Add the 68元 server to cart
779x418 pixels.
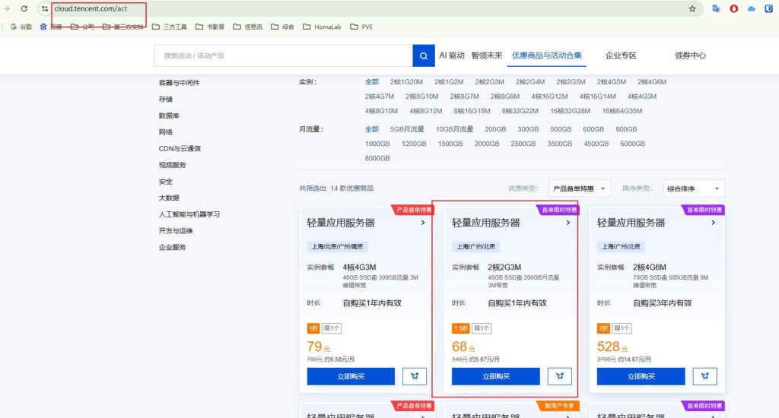tap(559, 376)
